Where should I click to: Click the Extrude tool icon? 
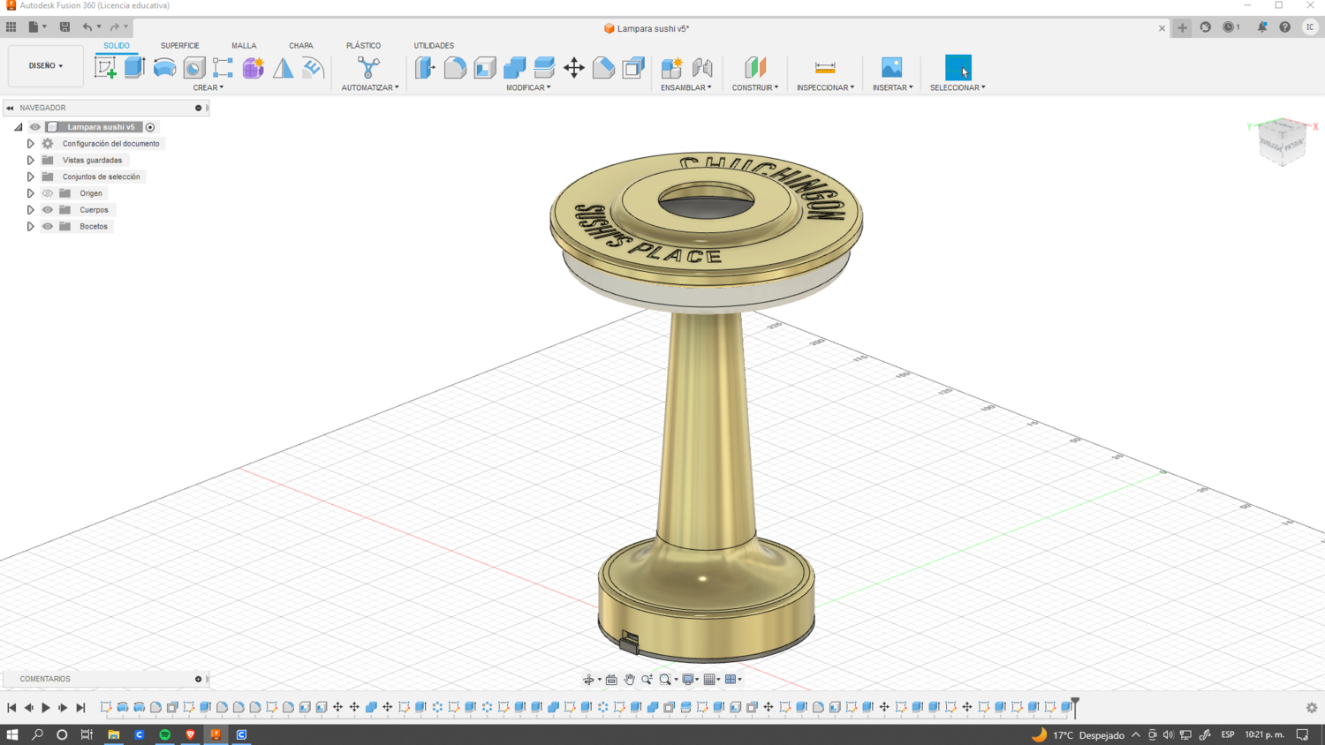click(x=134, y=68)
